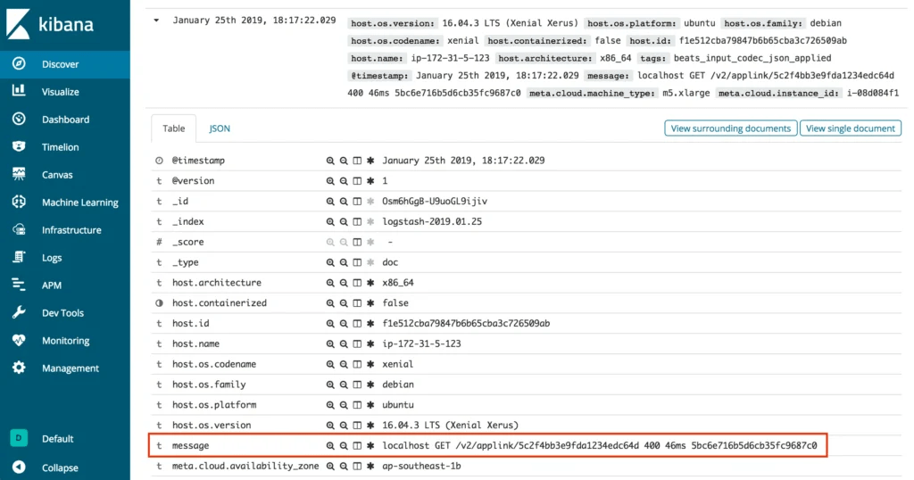
Task: Click filter-for-field-present asterisk on @timestamp row
Action: (x=370, y=161)
